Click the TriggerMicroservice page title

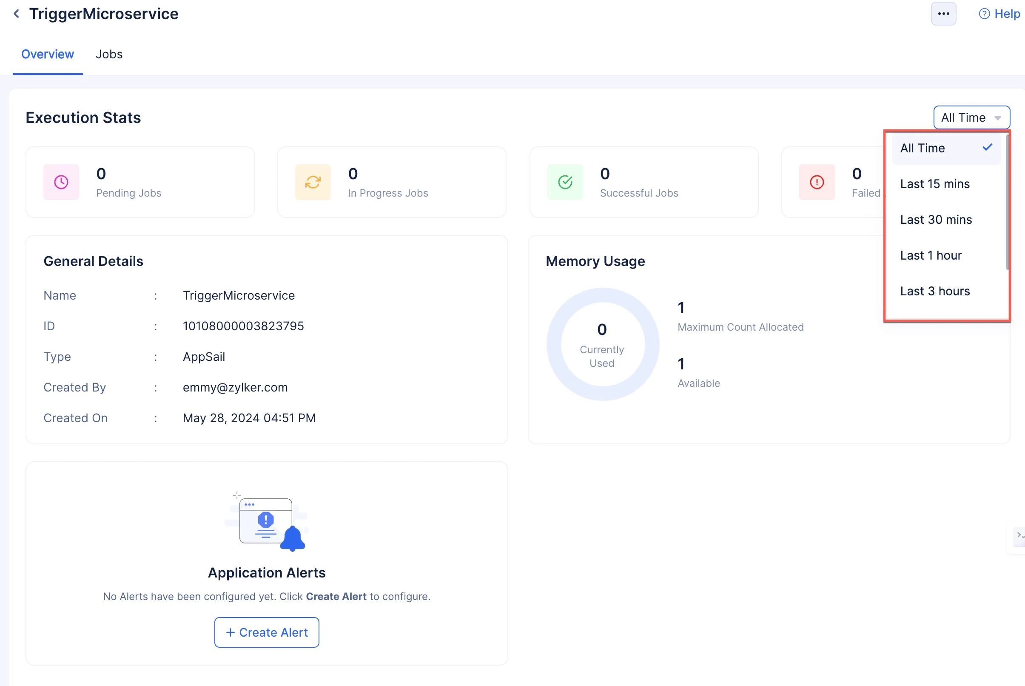tap(104, 14)
